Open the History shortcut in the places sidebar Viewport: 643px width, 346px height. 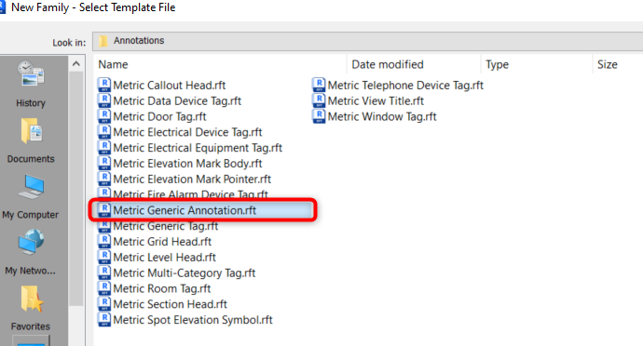point(31,84)
